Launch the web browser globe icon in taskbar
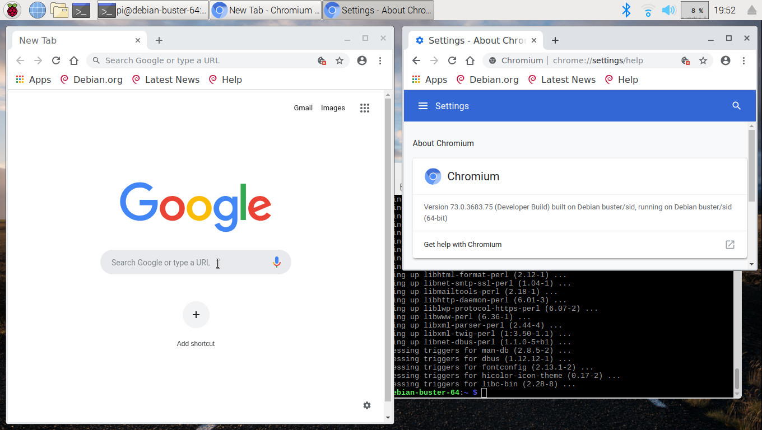The image size is (762, 430). coord(38,10)
